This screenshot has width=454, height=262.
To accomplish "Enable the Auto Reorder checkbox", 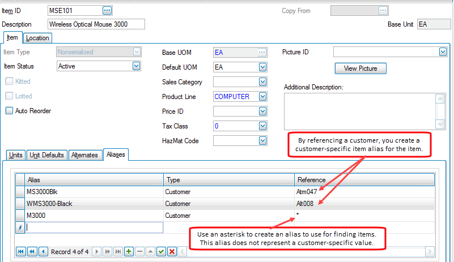I will (x=9, y=111).
